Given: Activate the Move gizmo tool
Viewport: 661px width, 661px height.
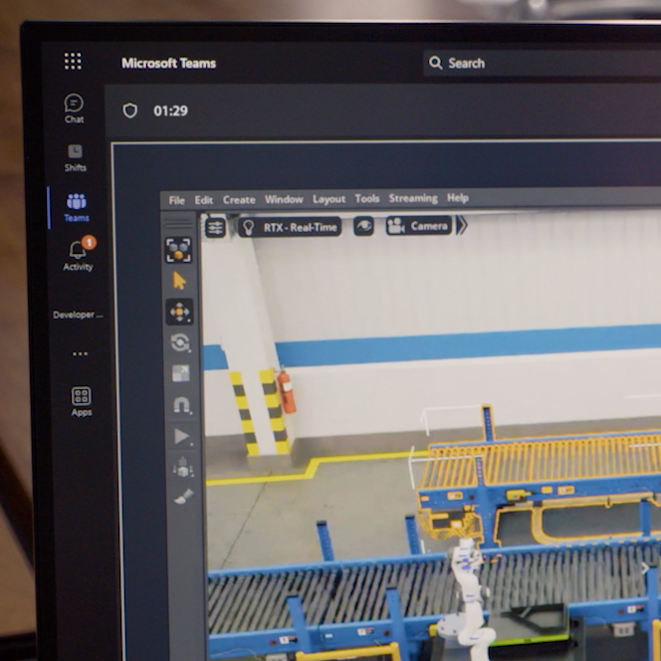Looking at the screenshot, I should click(179, 312).
